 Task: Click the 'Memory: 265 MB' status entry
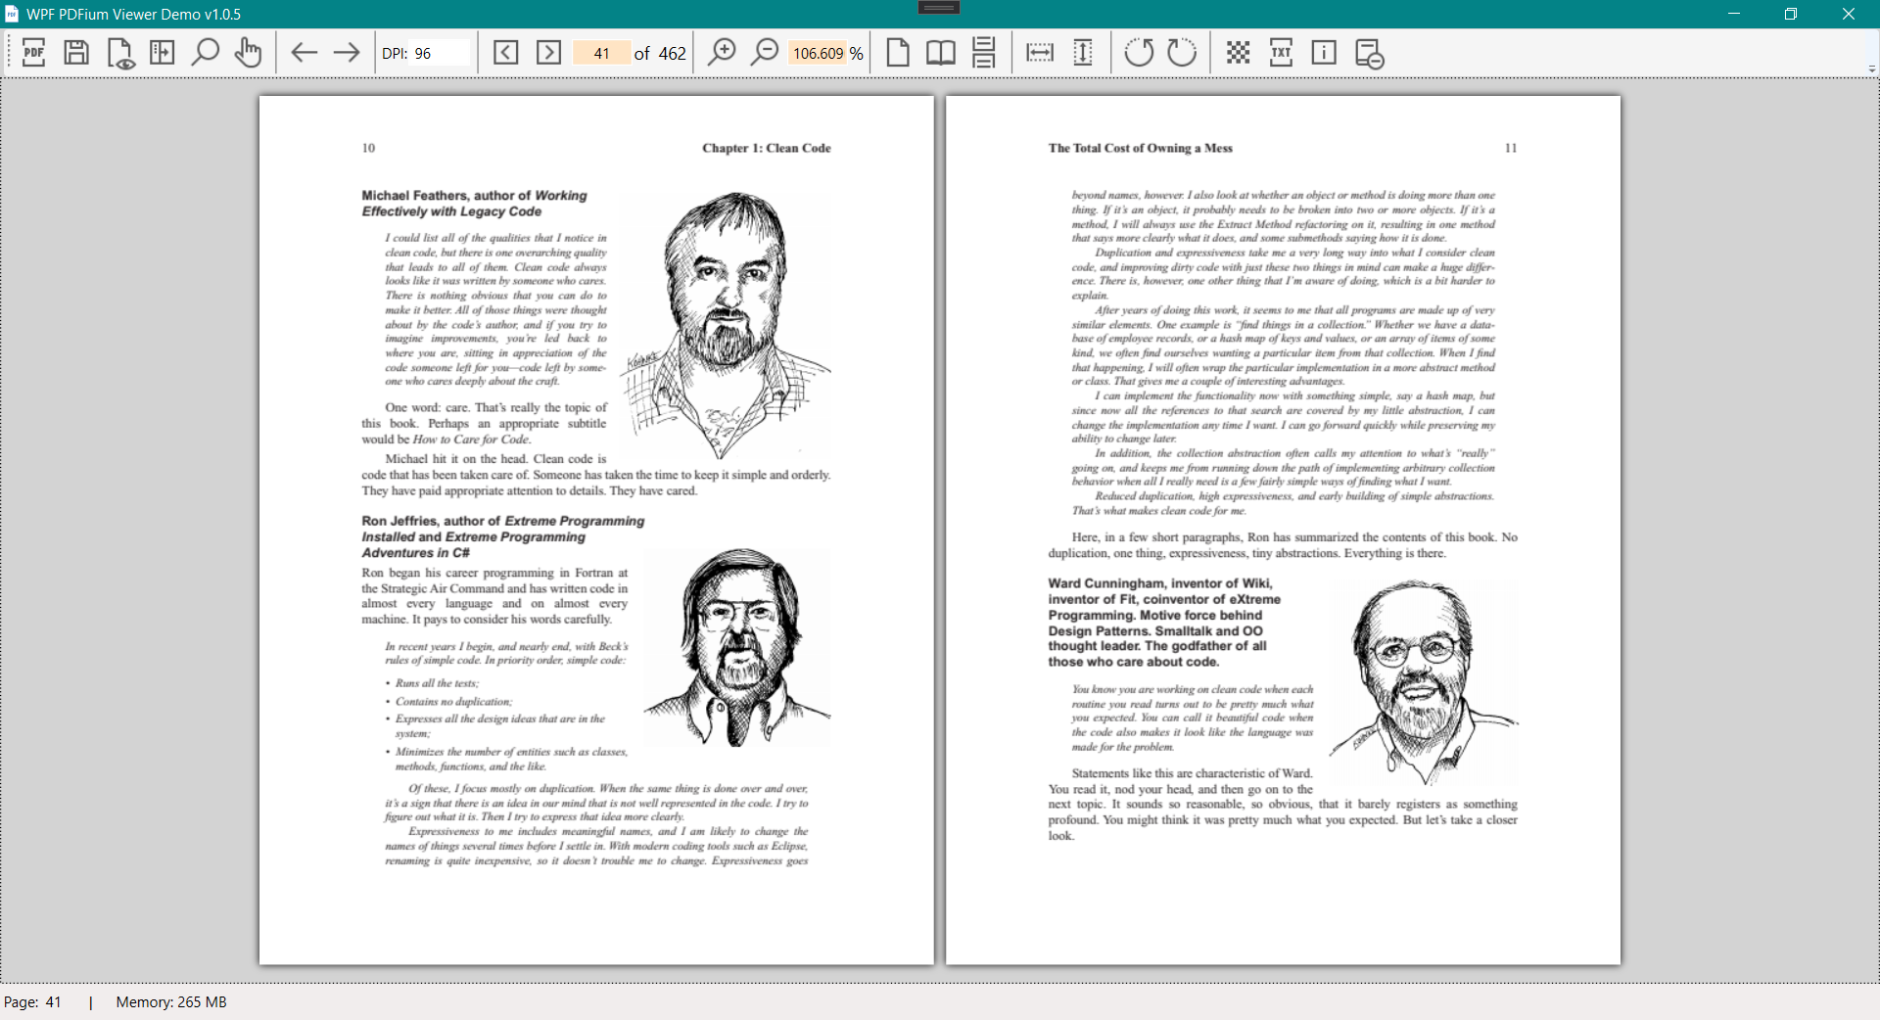pyautogui.click(x=171, y=1001)
